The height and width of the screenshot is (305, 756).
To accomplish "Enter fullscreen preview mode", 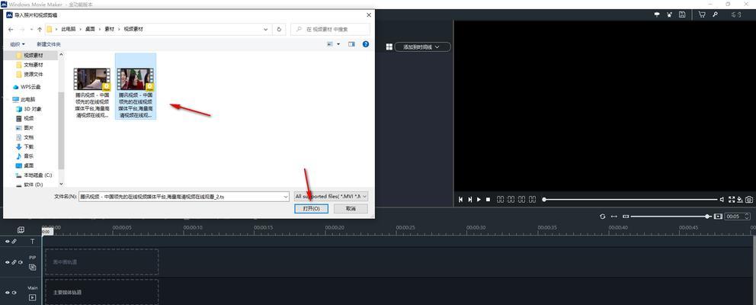I will coord(732,199).
